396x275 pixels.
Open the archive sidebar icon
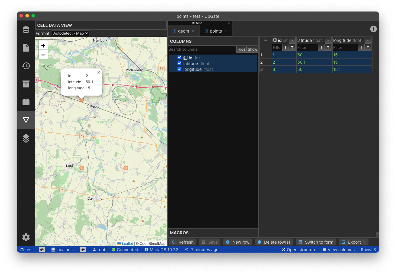coord(26,84)
